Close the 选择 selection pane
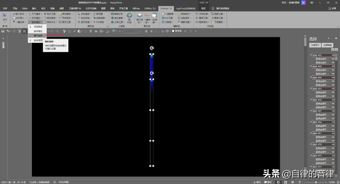340x184 pixels. 336,38
